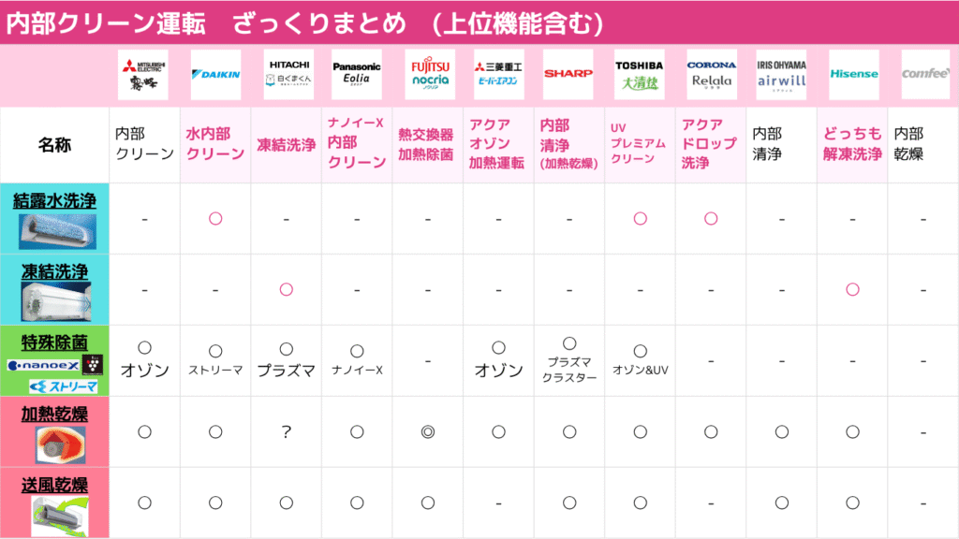This screenshot has width=959, height=539.
Task: Click the 特殊除菌 heading link
Action: click(54, 342)
